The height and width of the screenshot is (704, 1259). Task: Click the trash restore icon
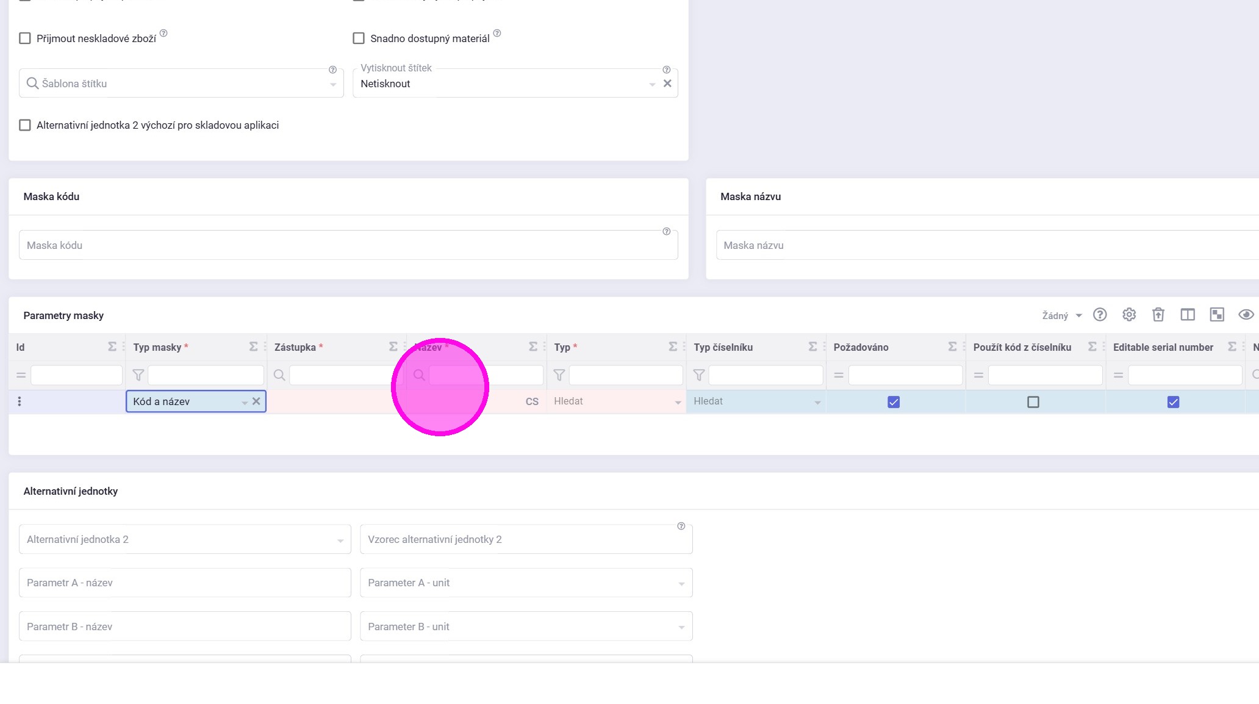click(x=1158, y=315)
